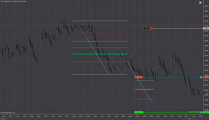
Task: Select the olive Fibonacci retracement line
Action: pos(100,48)
